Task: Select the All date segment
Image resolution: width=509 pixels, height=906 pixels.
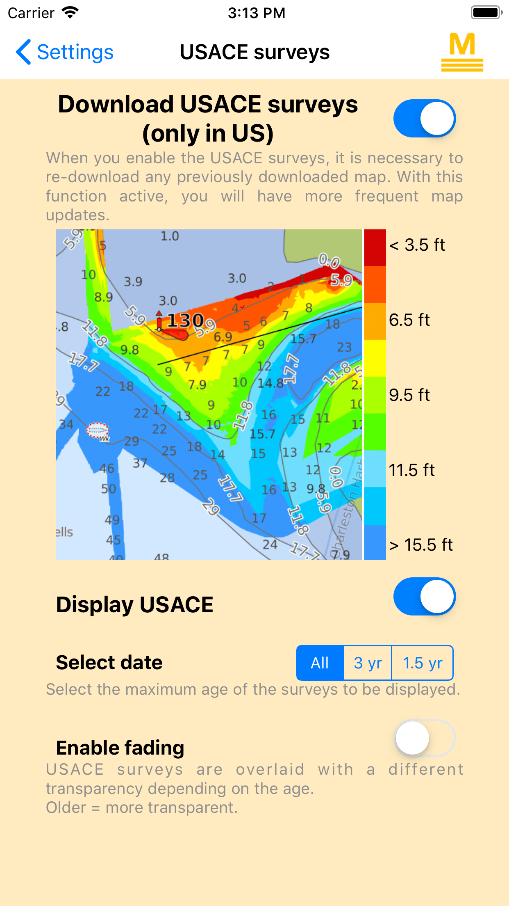Action: pos(320,663)
